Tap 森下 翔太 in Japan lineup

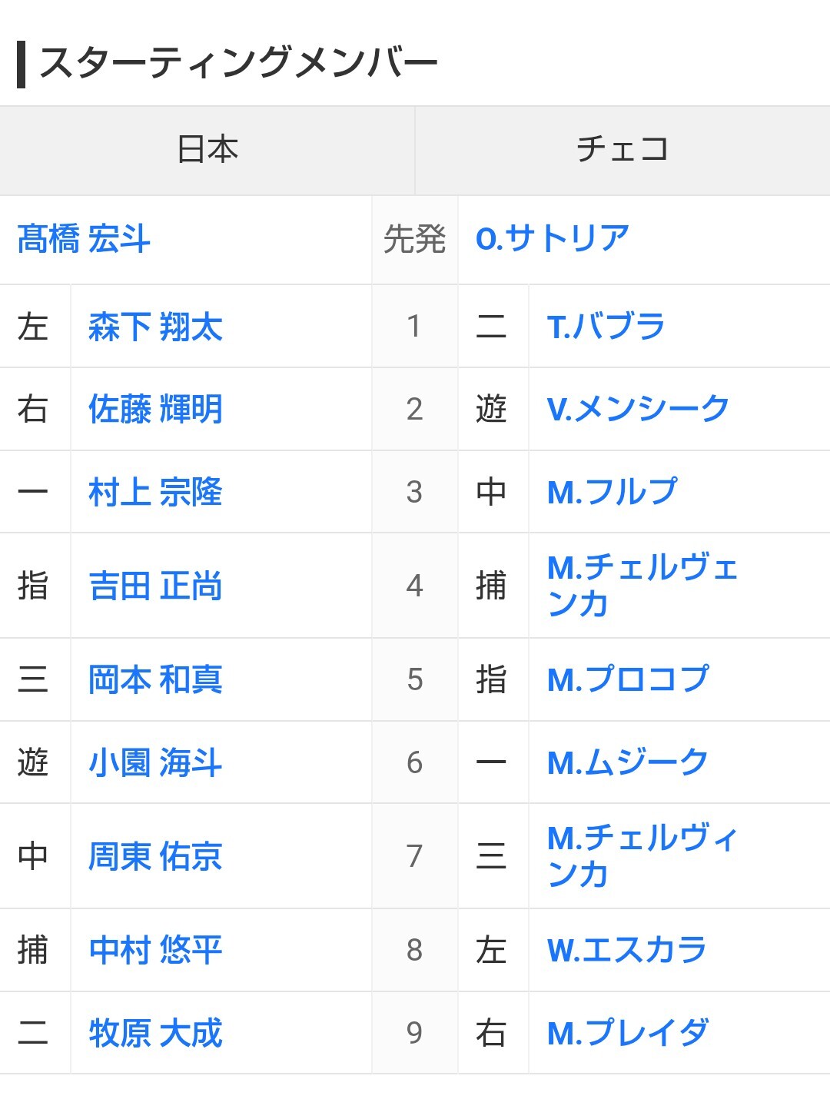coord(155,327)
